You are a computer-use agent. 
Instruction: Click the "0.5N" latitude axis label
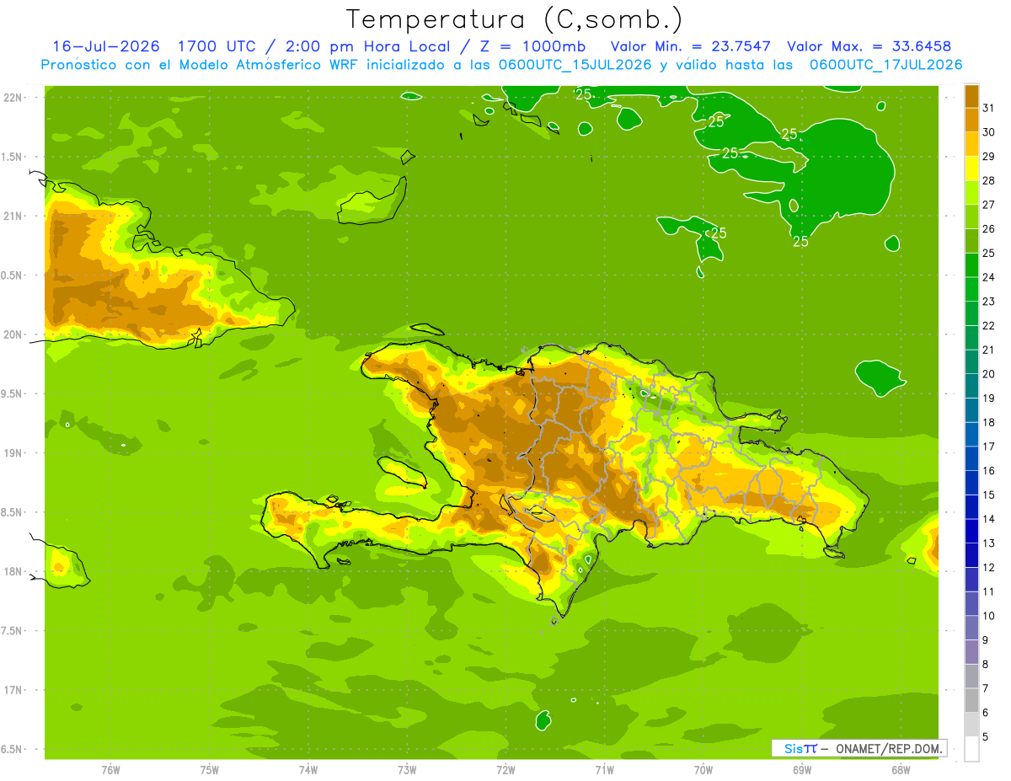[x=13, y=275]
